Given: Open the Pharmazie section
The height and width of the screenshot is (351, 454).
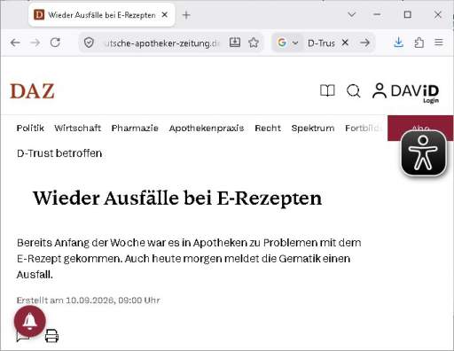Looking at the screenshot, I should coord(135,128).
